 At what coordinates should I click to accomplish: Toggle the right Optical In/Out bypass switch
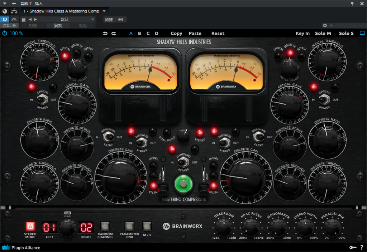[x=324, y=100]
